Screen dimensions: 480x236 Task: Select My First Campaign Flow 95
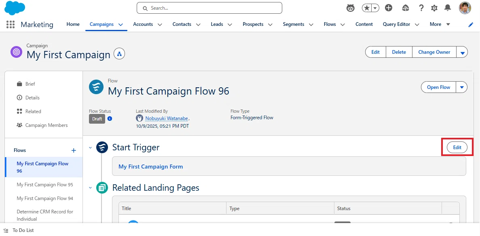click(x=45, y=185)
